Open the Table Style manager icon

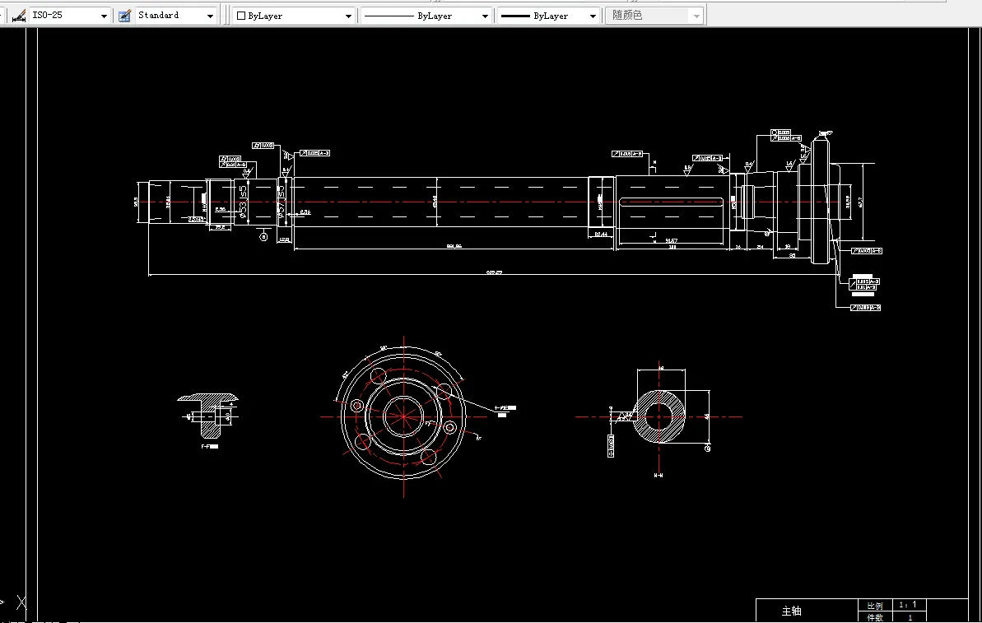click(x=124, y=16)
